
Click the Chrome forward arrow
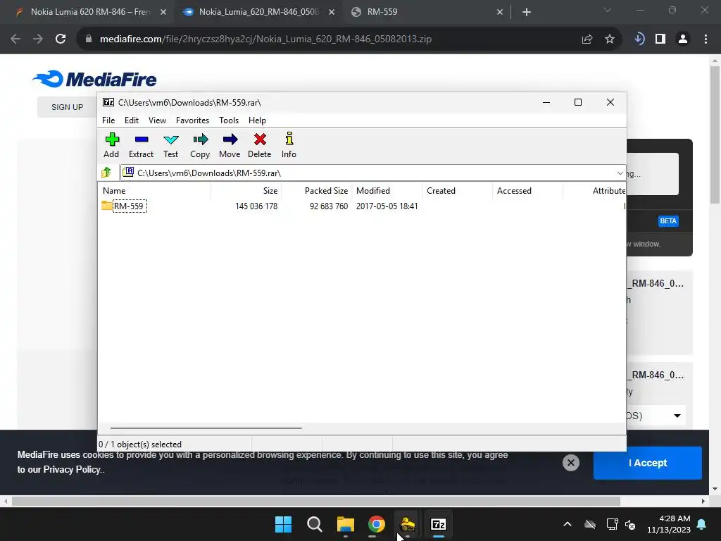(38, 39)
